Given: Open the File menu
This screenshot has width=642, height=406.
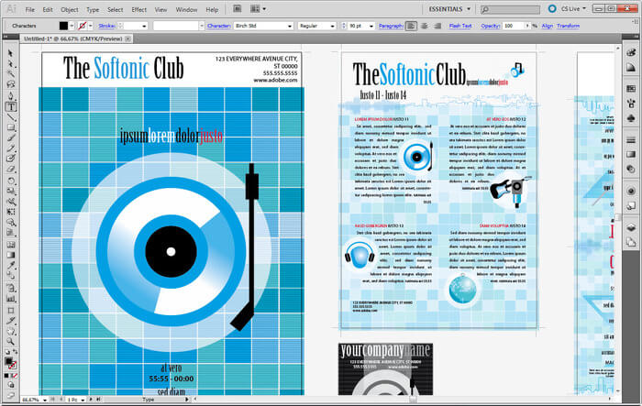Looking at the screenshot, I should coord(30,9).
